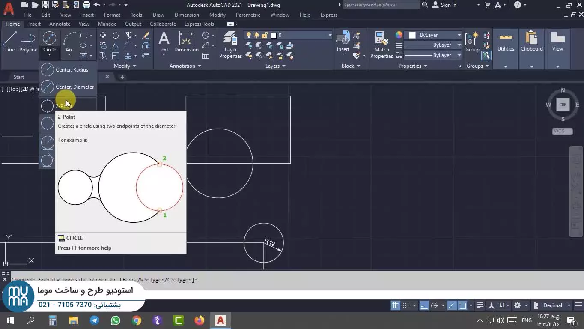The image size is (584, 329).
Task: Expand the Annotation panel
Action: [185, 66]
